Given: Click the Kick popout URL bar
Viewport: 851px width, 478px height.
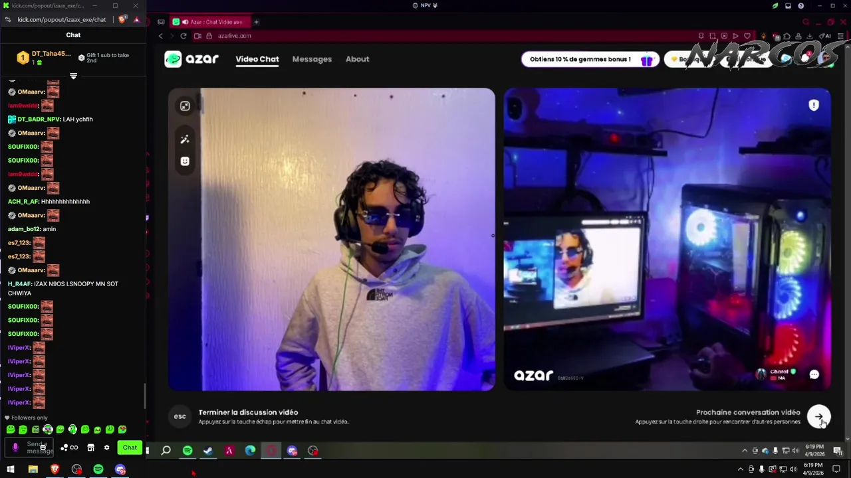Looking at the screenshot, I should 62,20.
